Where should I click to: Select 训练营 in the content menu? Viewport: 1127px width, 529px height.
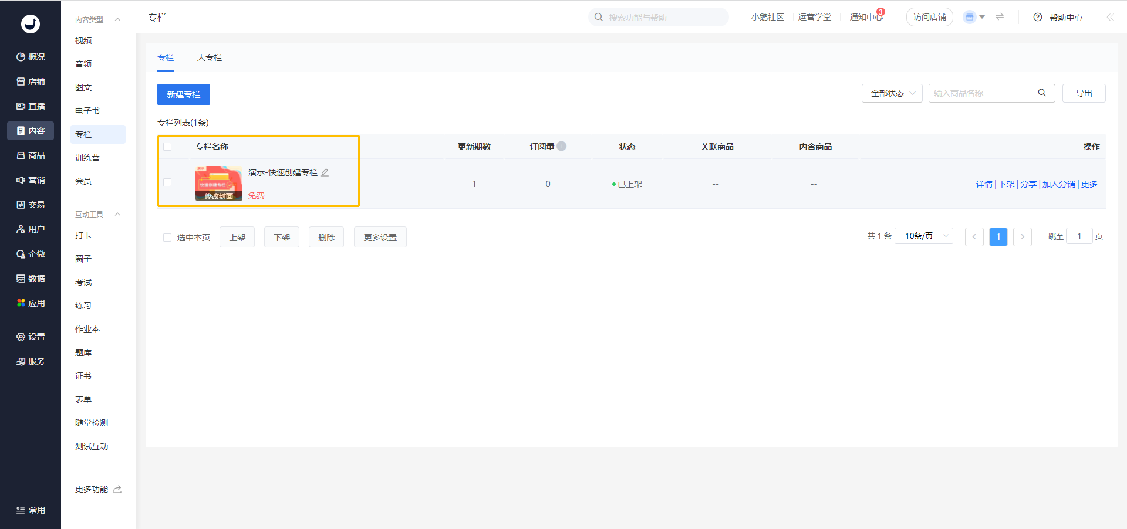coord(87,158)
